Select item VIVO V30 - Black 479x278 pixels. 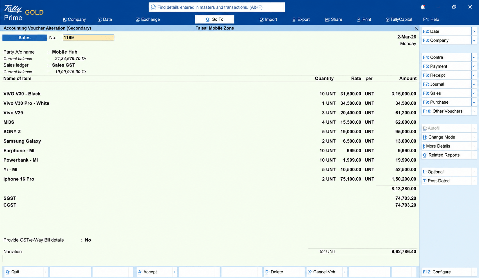22,94
